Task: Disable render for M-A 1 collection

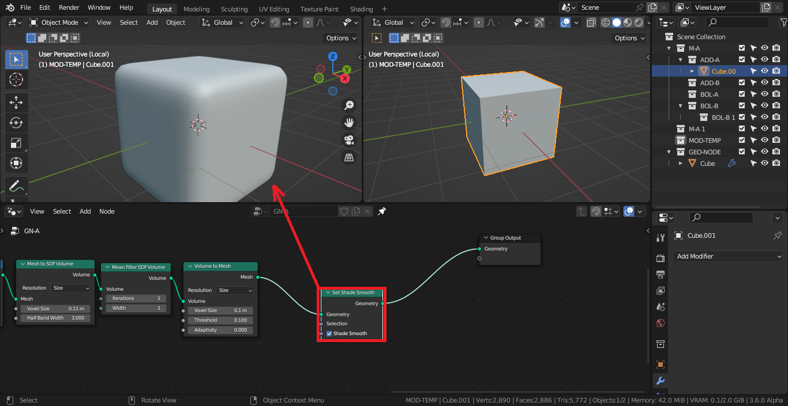Action: coord(776,128)
